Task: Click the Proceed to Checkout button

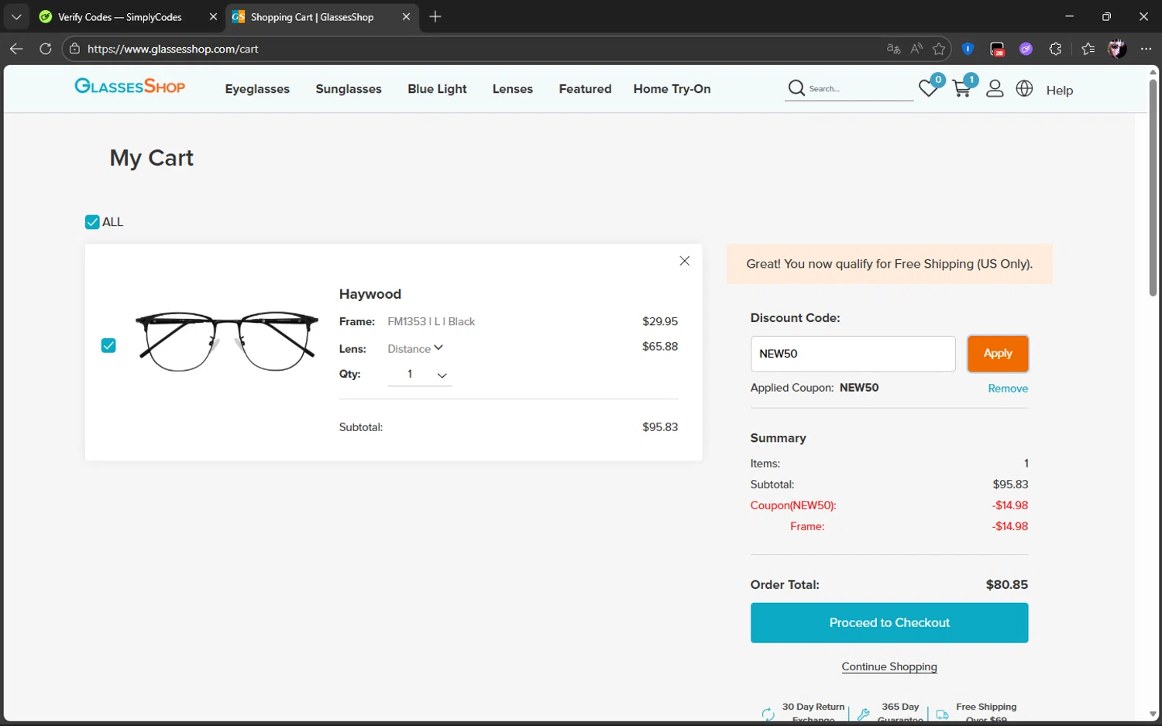Action: pyautogui.click(x=889, y=623)
